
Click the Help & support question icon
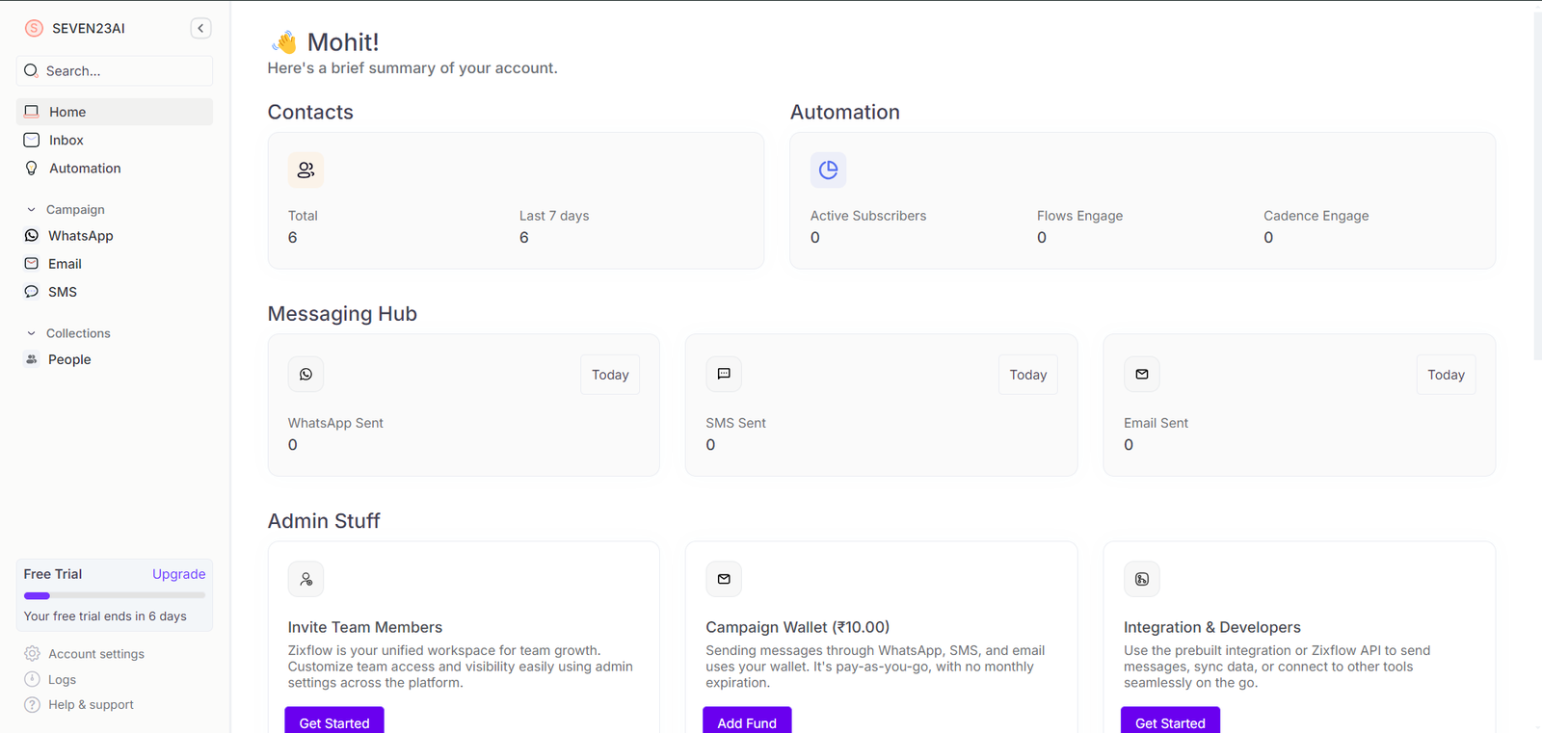click(x=32, y=704)
